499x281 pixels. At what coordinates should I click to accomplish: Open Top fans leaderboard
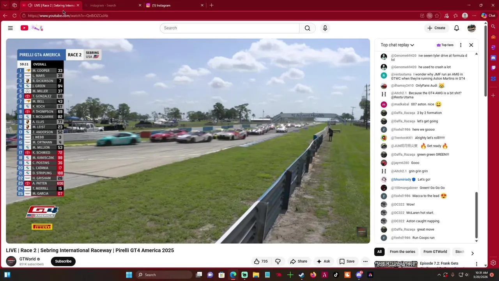[x=445, y=45]
